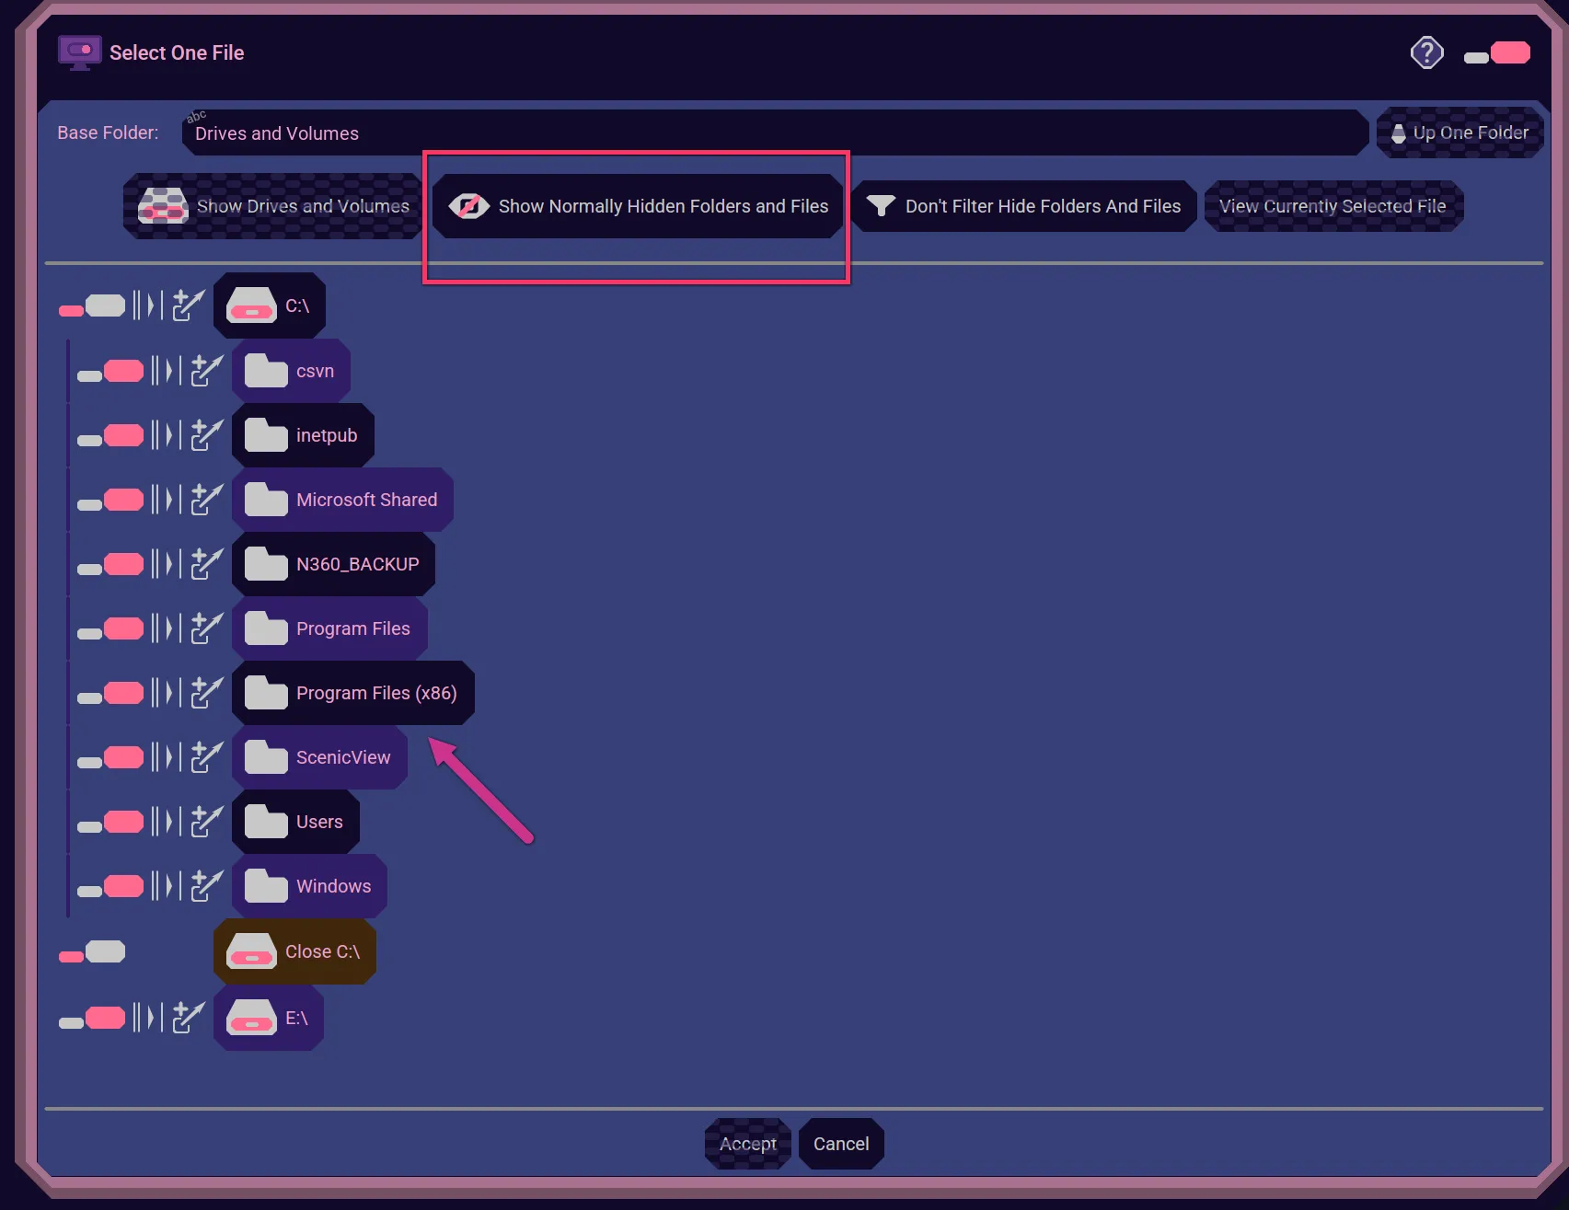
Task: Open the help question mark icon
Action: (1427, 52)
